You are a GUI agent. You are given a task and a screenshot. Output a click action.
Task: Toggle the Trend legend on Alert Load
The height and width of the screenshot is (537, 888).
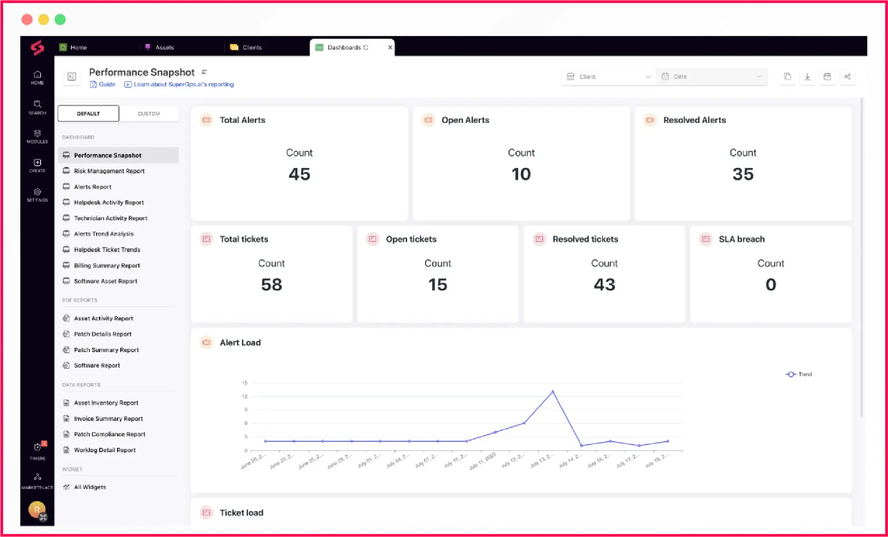point(799,374)
